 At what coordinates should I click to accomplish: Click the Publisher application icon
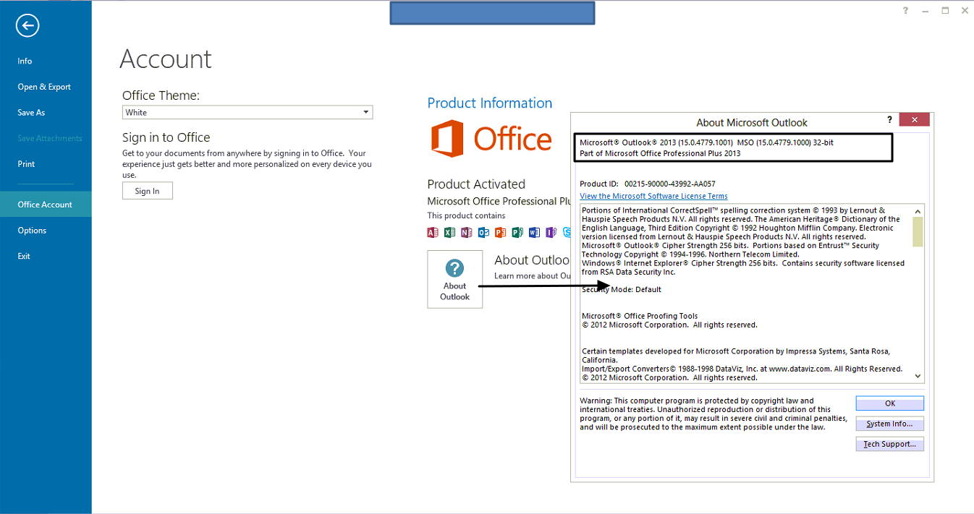click(x=517, y=232)
